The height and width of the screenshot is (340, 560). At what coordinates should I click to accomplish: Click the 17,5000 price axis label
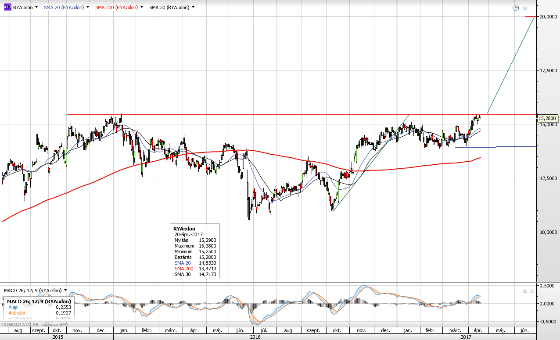coord(548,70)
